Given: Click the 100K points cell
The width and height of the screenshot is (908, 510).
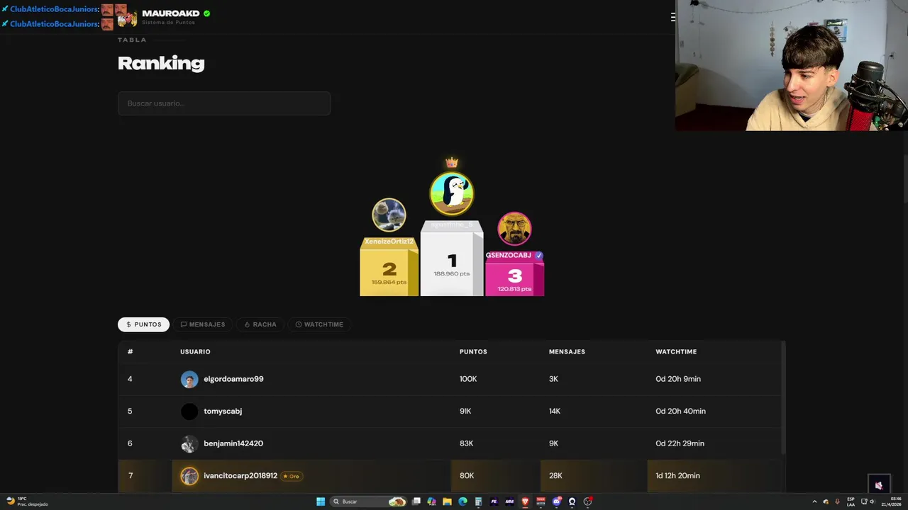Looking at the screenshot, I should 468,379.
